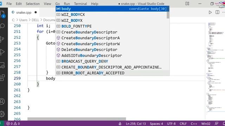Select the WIZ_BODYCX suggestion
This screenshot has width=225, height=126.
(111, 15)
